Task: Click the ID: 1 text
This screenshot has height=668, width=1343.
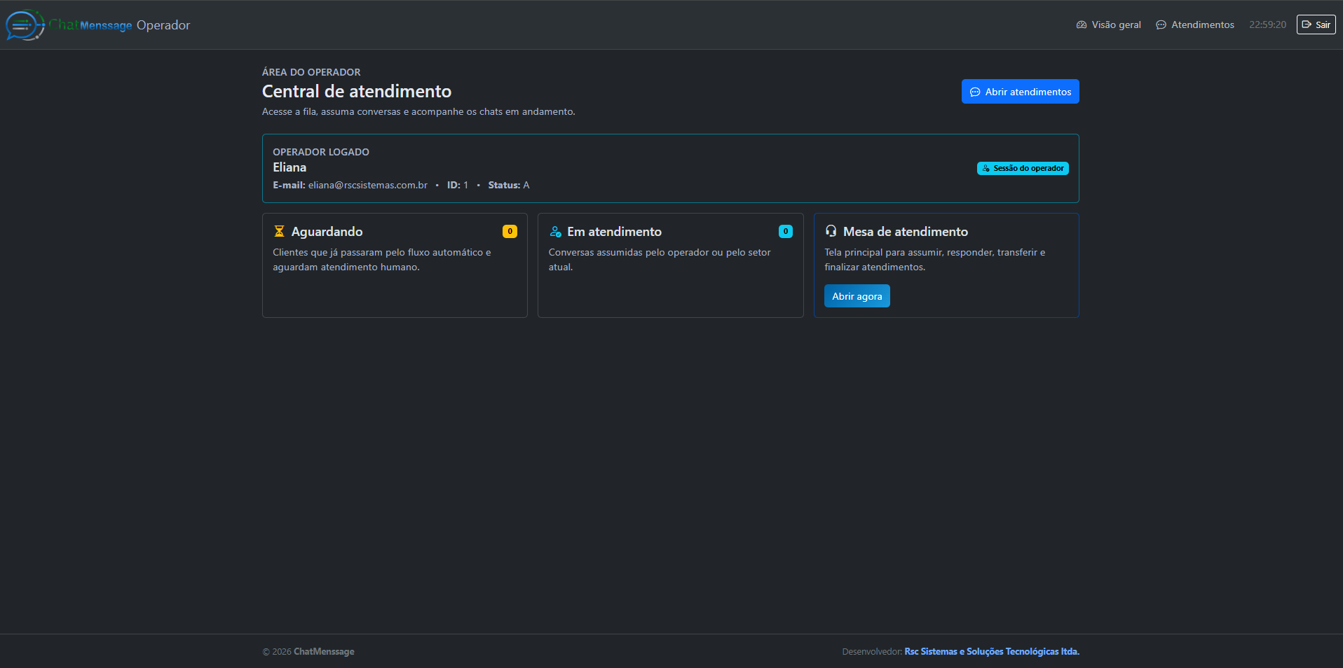Action: click(458, 185)
